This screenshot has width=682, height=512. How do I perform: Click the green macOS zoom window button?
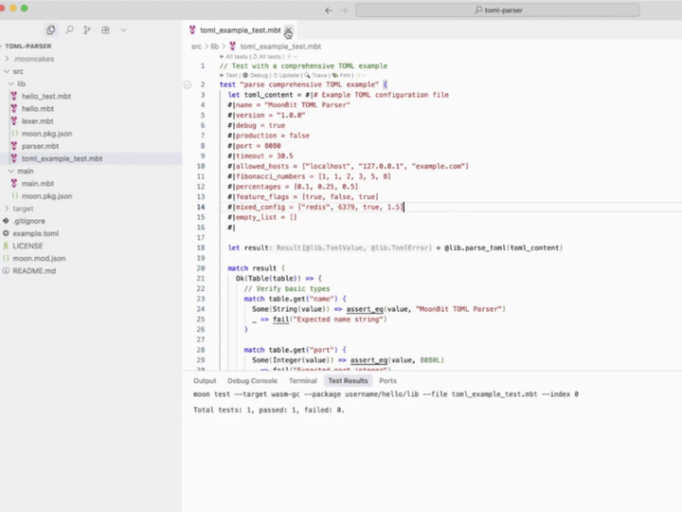point(25,8)
